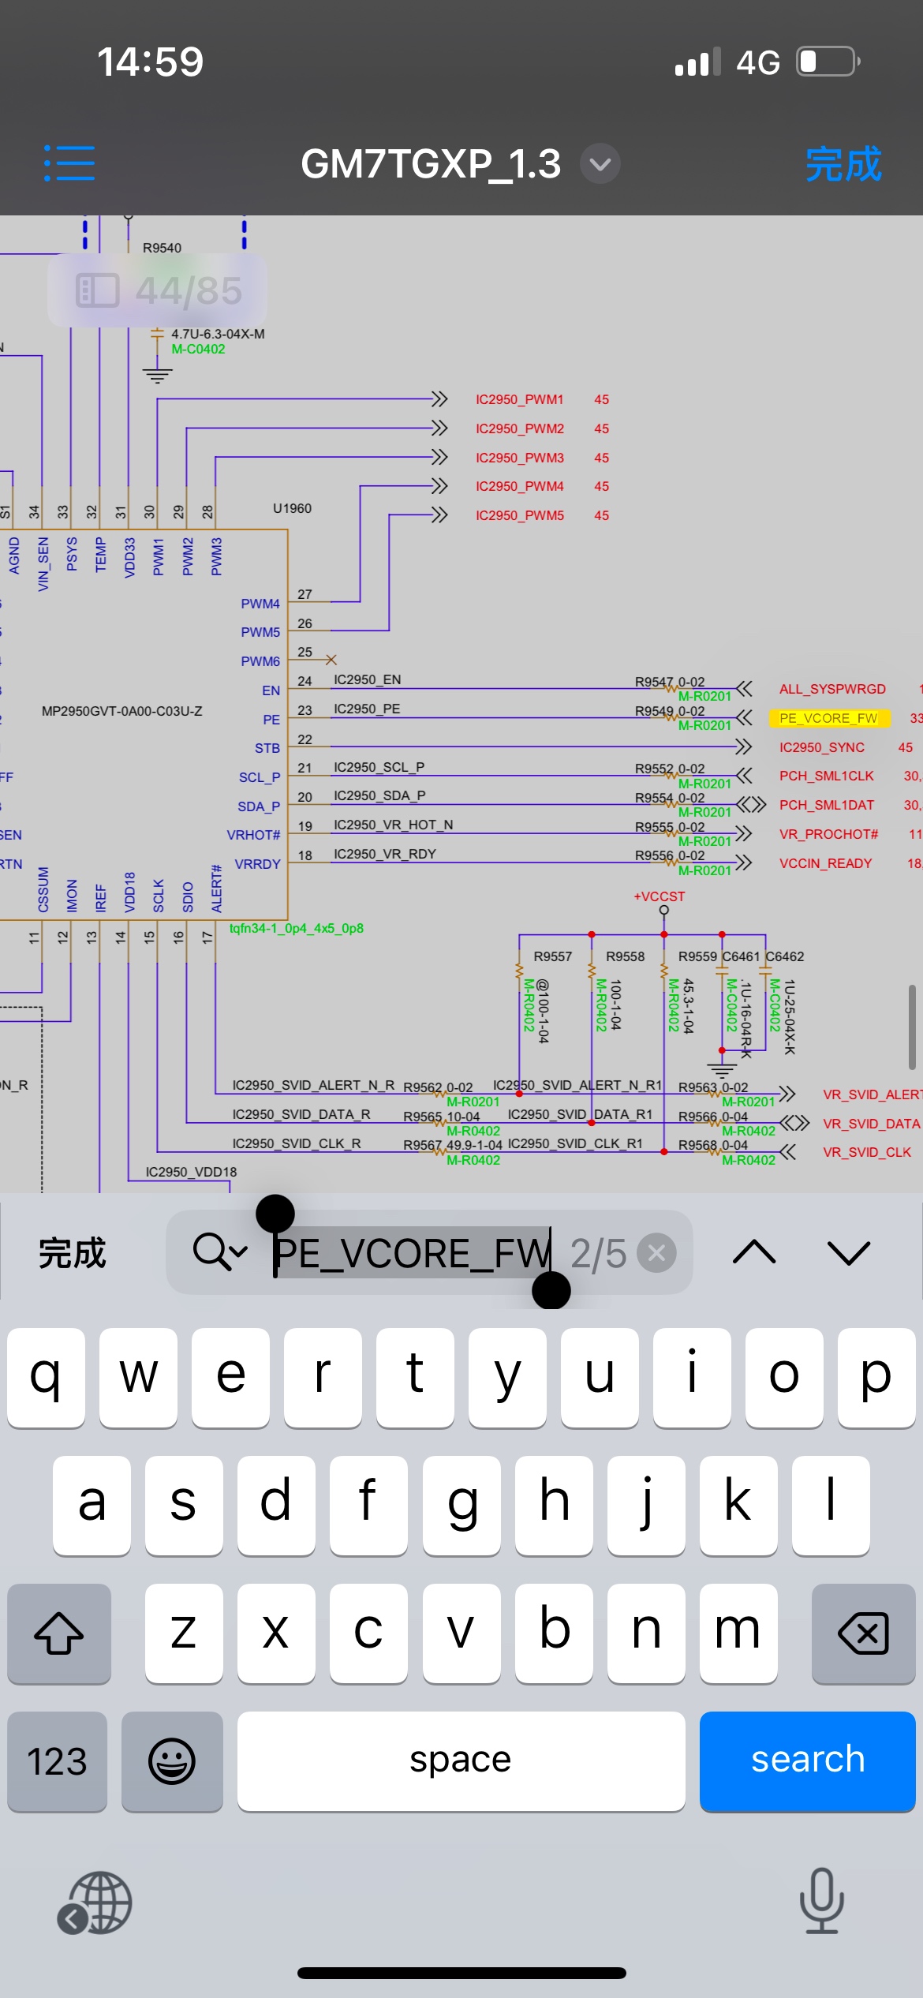Start dictation with microphone icon
The height and width of the screenshot is (1998, 923).
[x=822, y=1901]
